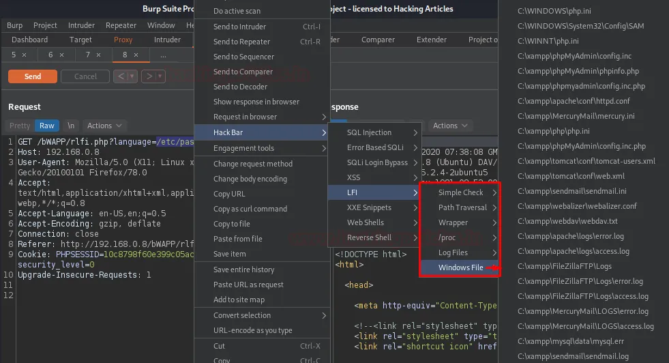Screen dimensions: 669x363
Task: Expand Engagement tools submenu
Action: pyautogui.click(x=262, y=148)
